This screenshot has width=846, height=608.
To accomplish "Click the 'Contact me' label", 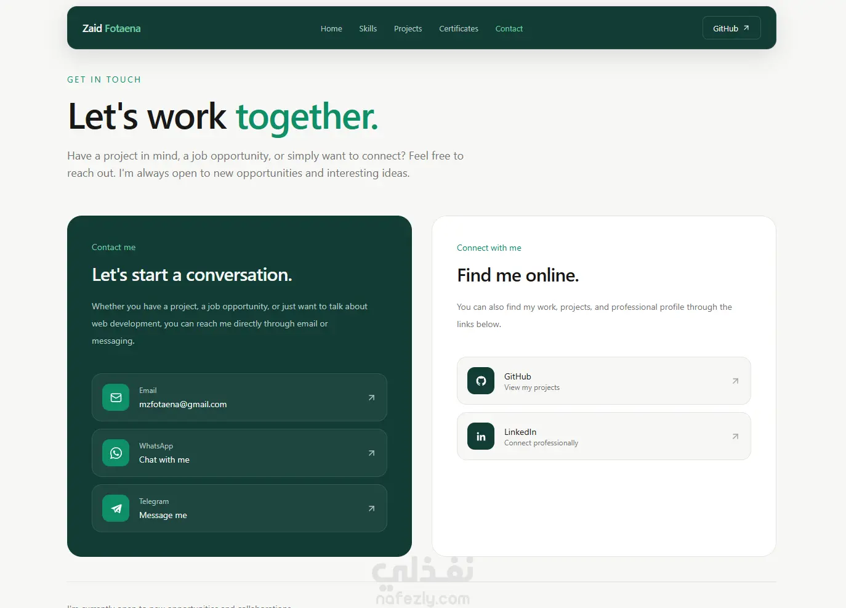I will click(114, 247).
